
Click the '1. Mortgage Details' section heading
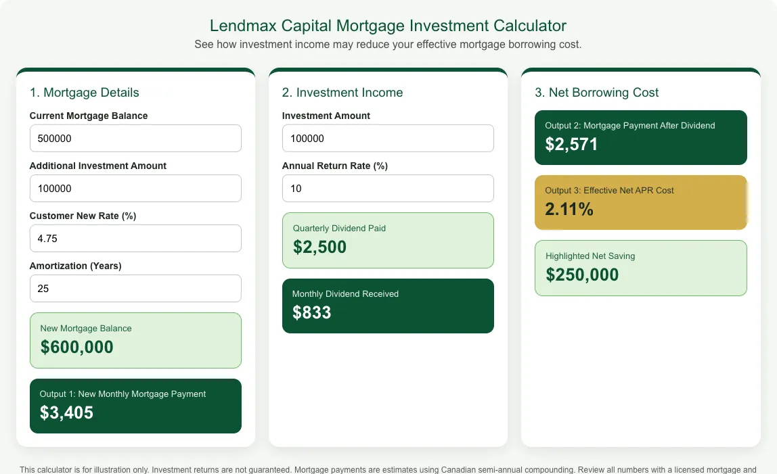[x=84, y=93]
